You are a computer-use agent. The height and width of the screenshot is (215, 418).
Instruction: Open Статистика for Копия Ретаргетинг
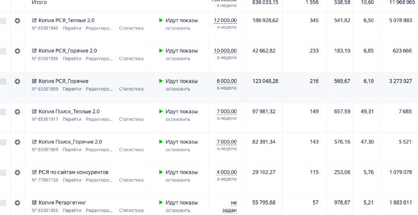click(131, 210)
